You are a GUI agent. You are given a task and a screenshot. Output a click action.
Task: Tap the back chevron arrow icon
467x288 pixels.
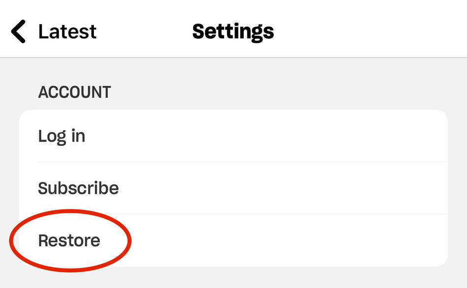[18, 31]
